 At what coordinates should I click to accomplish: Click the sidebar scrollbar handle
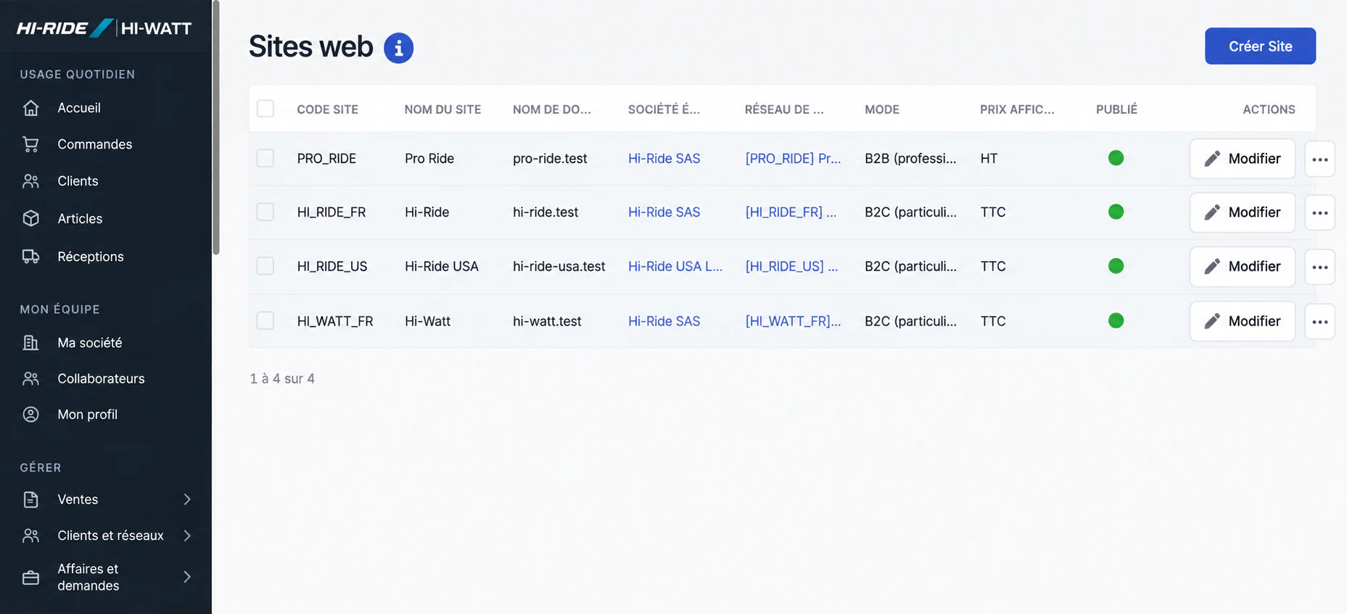coord(215,128)
